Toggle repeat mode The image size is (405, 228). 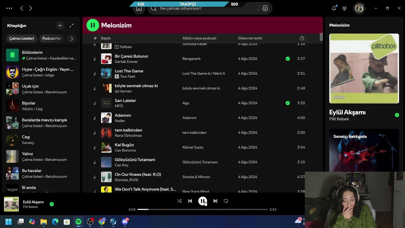[x=226, y=201]
